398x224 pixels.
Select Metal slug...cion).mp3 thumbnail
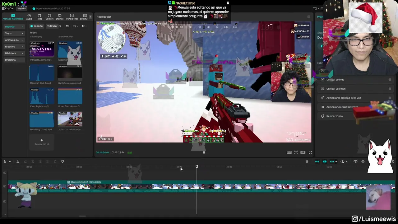42,119
